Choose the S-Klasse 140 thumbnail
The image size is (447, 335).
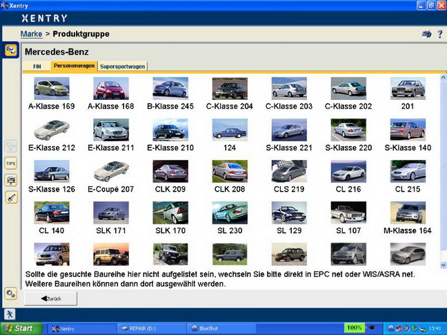pos(408,130)
